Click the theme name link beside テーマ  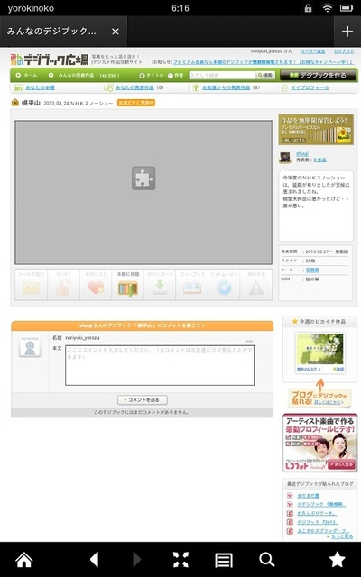pyautogui.click(x=311, y=270)
